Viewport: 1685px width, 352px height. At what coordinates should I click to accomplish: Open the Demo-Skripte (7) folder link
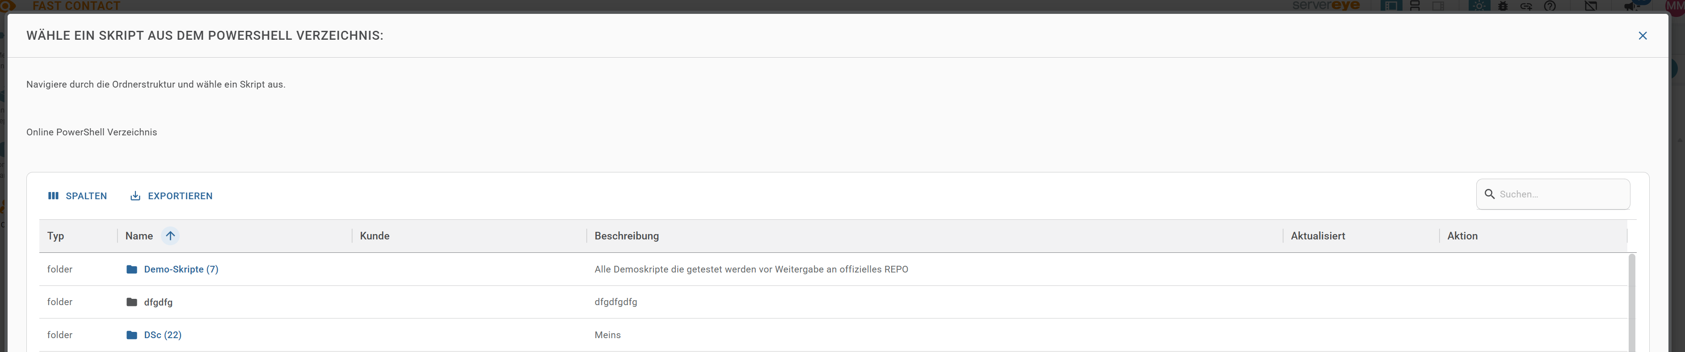(x=181, y=269)
